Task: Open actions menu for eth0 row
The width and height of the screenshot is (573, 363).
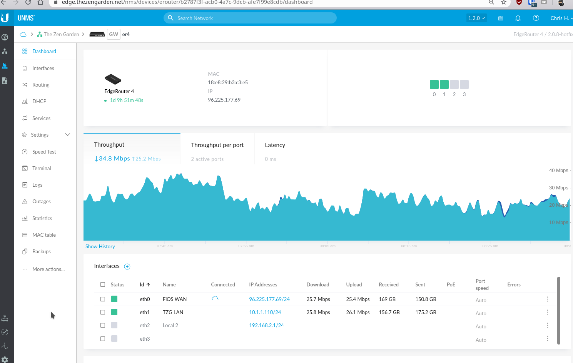Action: coord(548,299)
